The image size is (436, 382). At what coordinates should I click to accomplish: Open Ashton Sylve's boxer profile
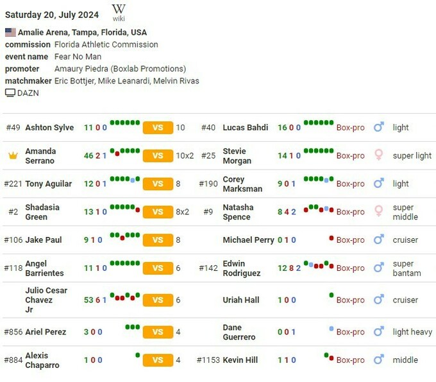coord(49,128)
